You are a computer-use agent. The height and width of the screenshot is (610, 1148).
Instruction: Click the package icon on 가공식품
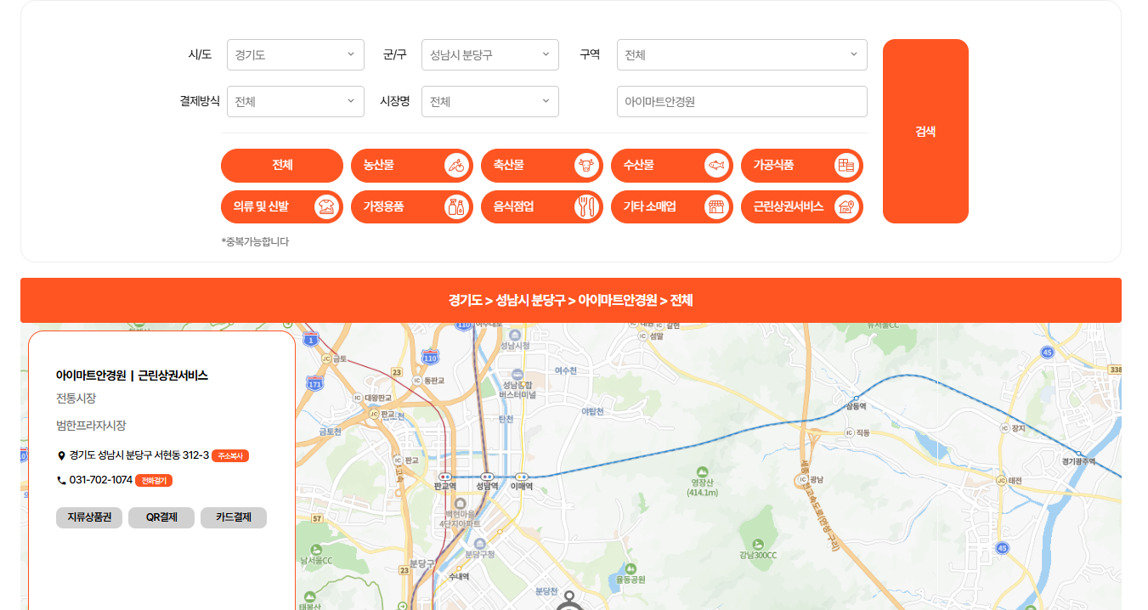pos(846,166)
